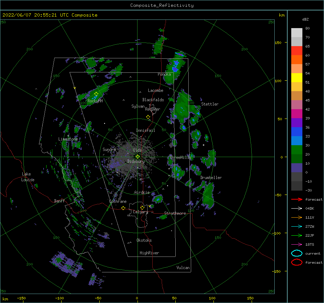This screenshot has height=303, width=324.
Task: Select the bright green swatch above 20 dBZ
Action: (x=297, y=150)
